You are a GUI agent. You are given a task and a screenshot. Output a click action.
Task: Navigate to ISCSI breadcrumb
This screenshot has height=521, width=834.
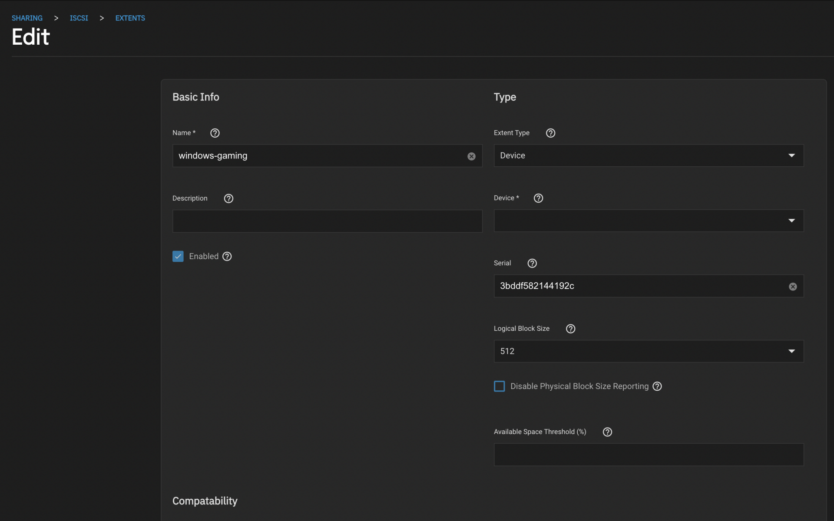pos(79,18)
